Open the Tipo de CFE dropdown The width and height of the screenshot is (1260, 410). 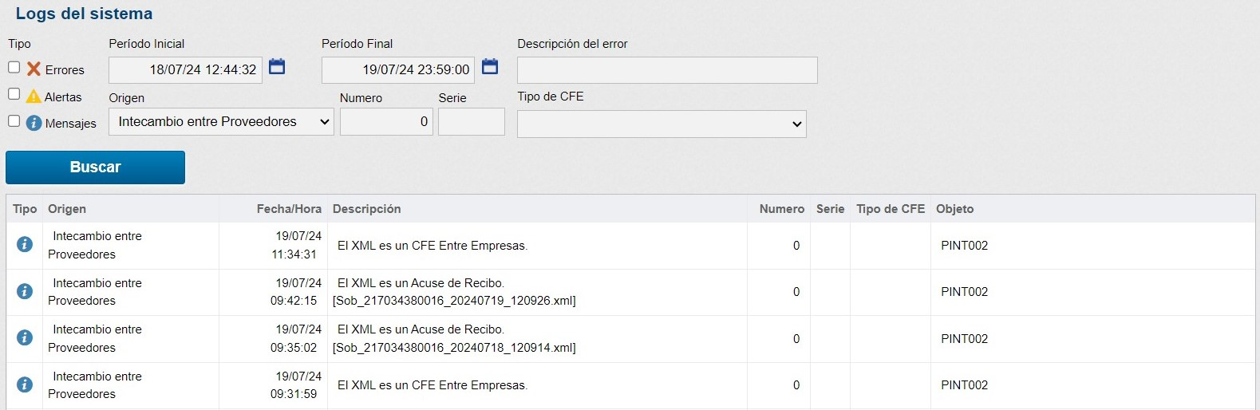(x=662, y=124)
